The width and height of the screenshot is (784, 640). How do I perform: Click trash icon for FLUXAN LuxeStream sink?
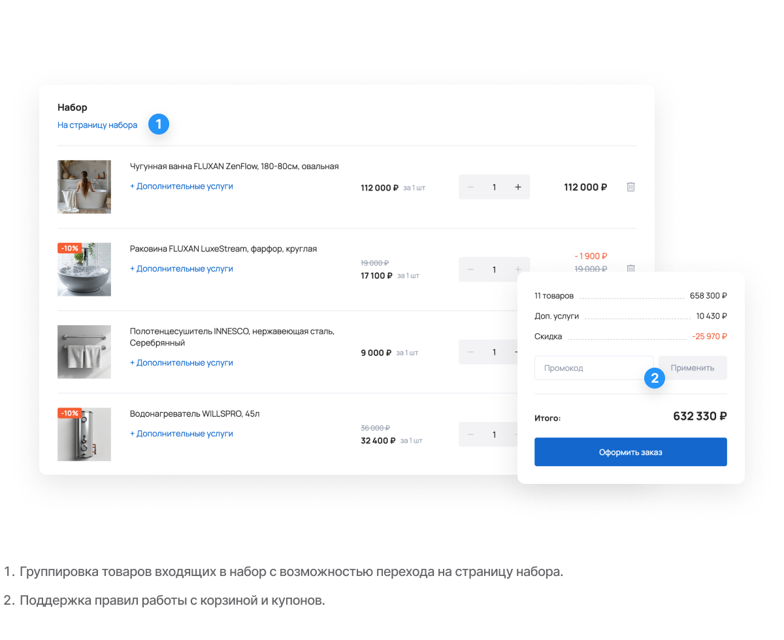point(630,268)
